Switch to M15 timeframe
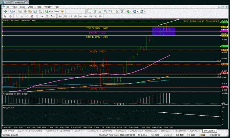 (70, 16)
